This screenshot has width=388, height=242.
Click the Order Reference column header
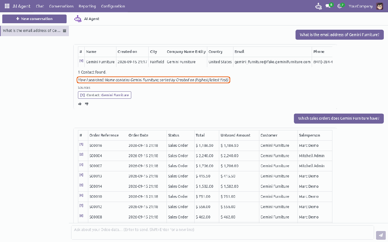(x=107, y=135)
